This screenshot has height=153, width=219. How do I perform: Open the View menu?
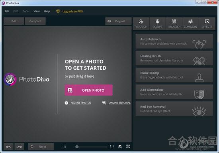[x=37, y=11]
